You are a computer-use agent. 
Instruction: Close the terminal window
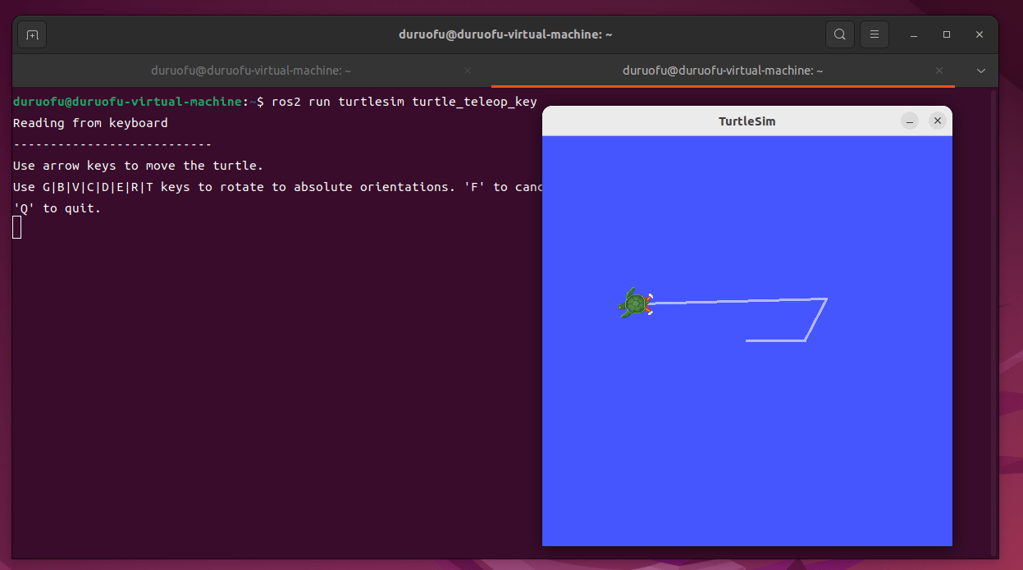click(980, 34)
